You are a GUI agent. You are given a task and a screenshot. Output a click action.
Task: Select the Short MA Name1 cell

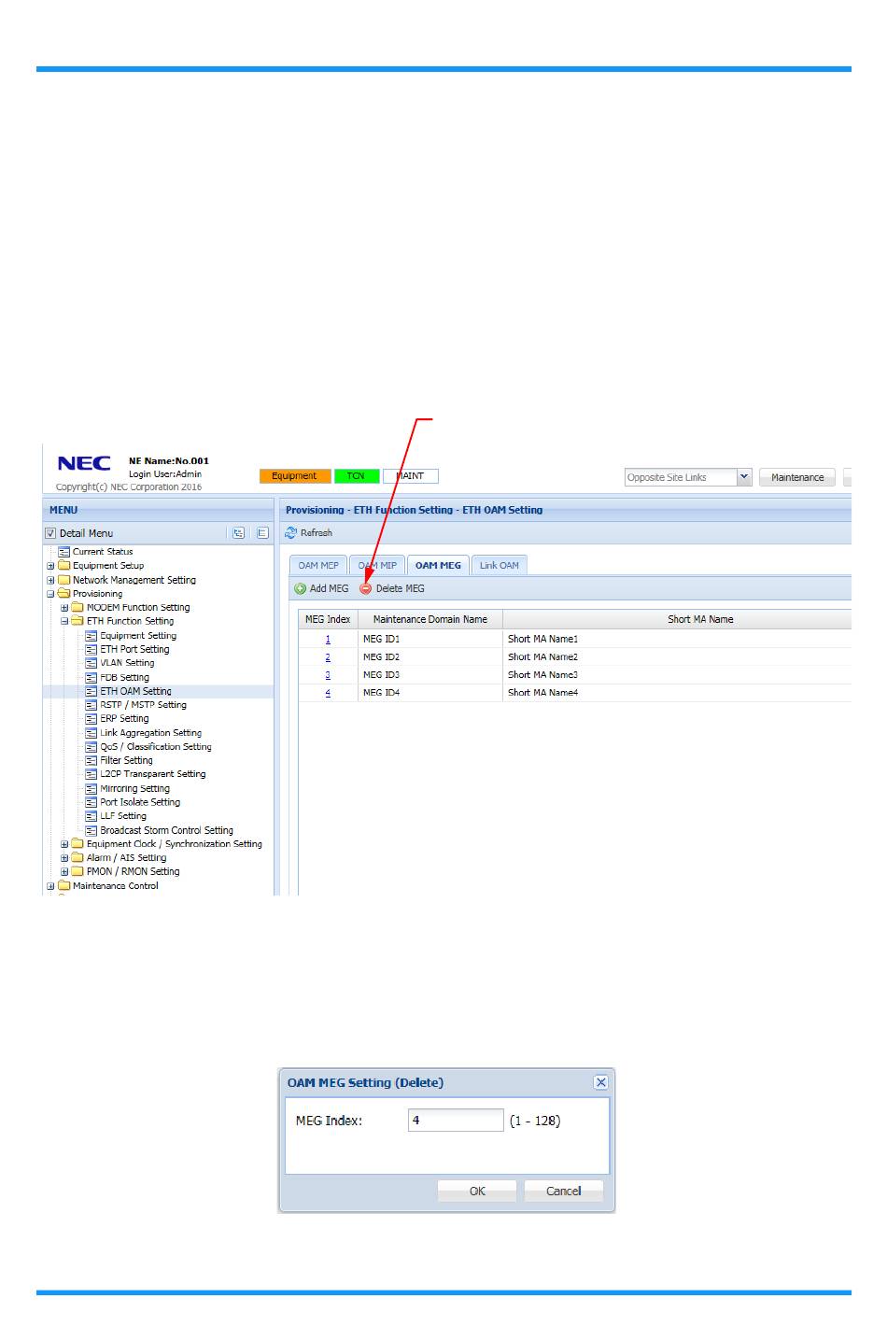point(678,640)
